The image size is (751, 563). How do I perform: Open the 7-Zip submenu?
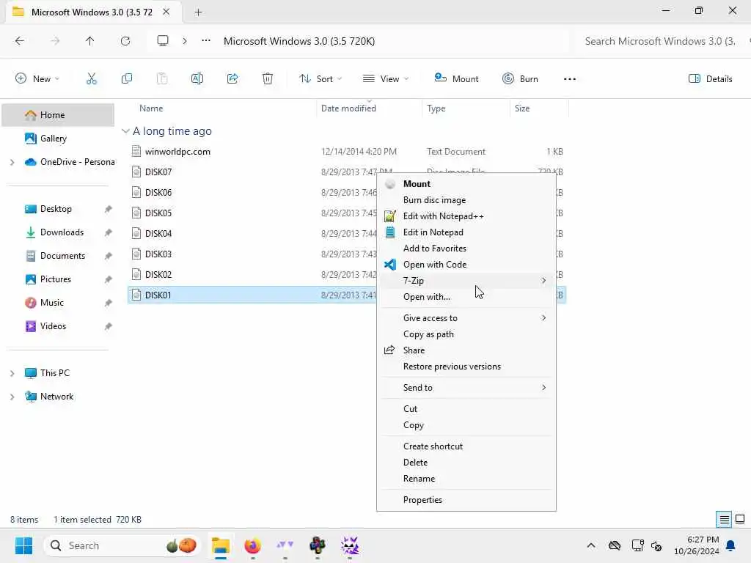pos(466,281)
